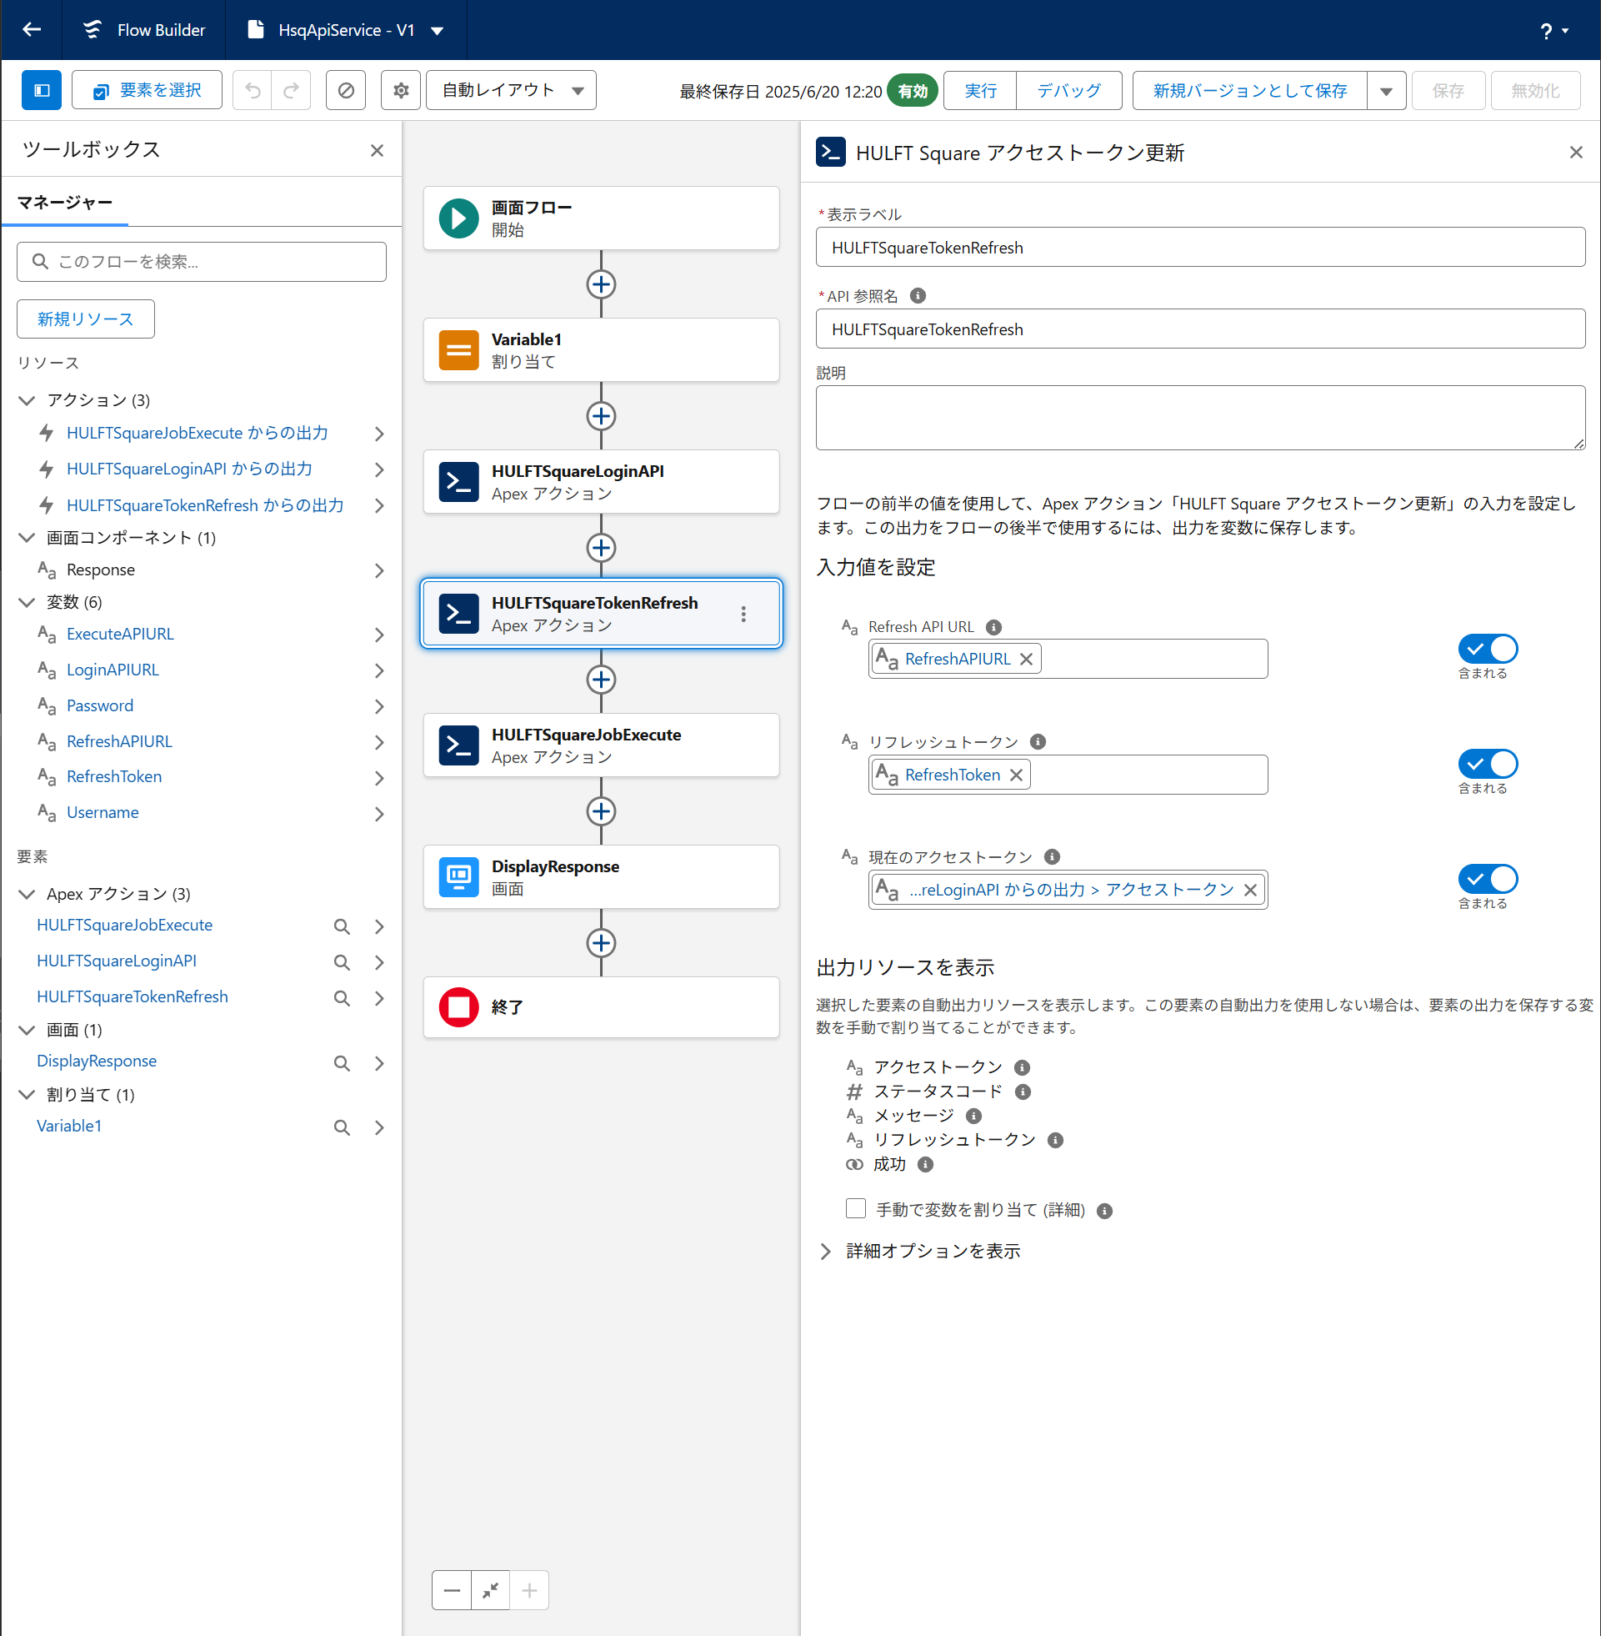
Task: Click the 新規リソース button
Action: coord(85,319)
